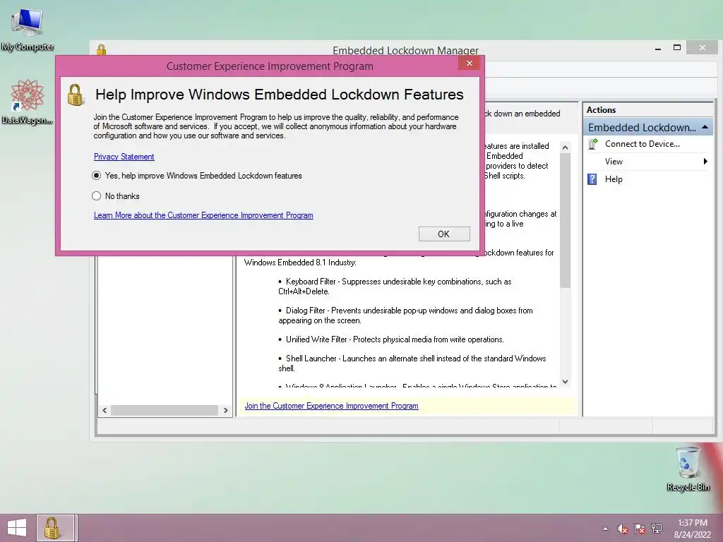This screenshot has width=723, height=542.
Task: Select the Recycle Bin desktop icon
Action: pos(688,469)
